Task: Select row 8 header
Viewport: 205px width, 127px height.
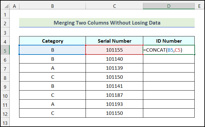Action: point(5,77)
